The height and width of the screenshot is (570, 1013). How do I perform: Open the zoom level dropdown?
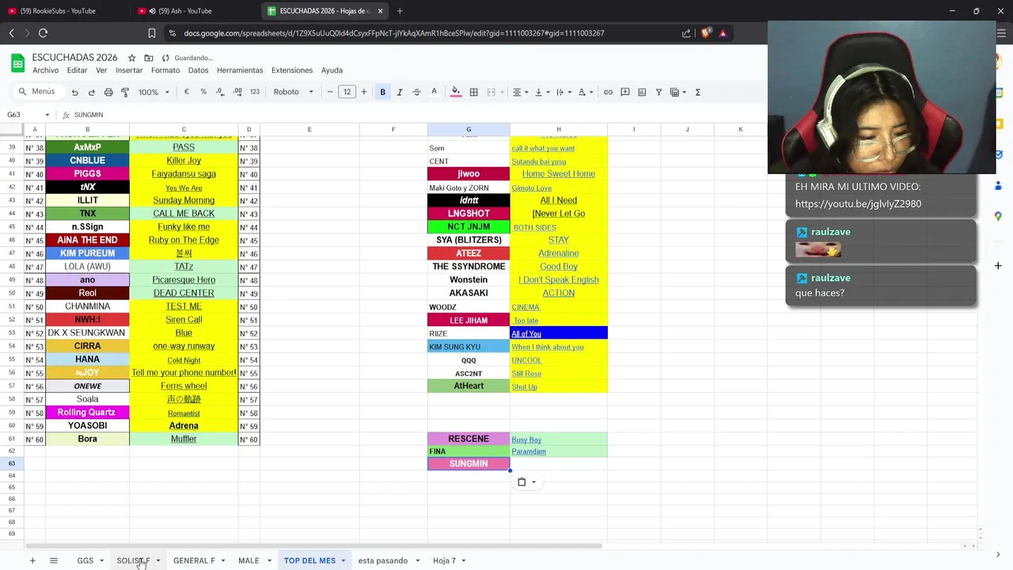(154, 92)
